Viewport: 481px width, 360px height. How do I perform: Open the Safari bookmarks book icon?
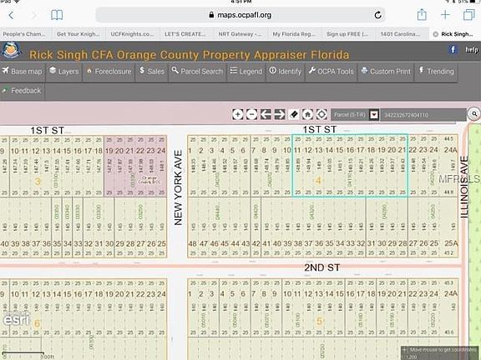coord(57,15)
